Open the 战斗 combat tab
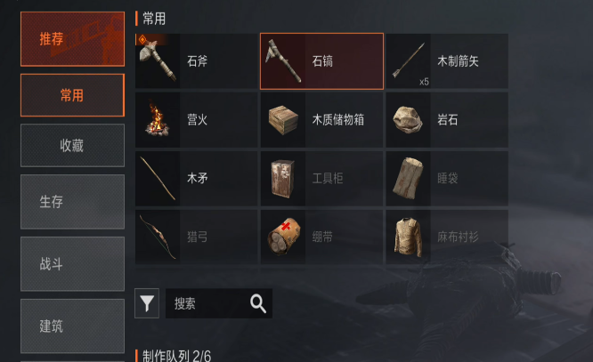Screen dimensions: 593x362 tap(73, 264)
